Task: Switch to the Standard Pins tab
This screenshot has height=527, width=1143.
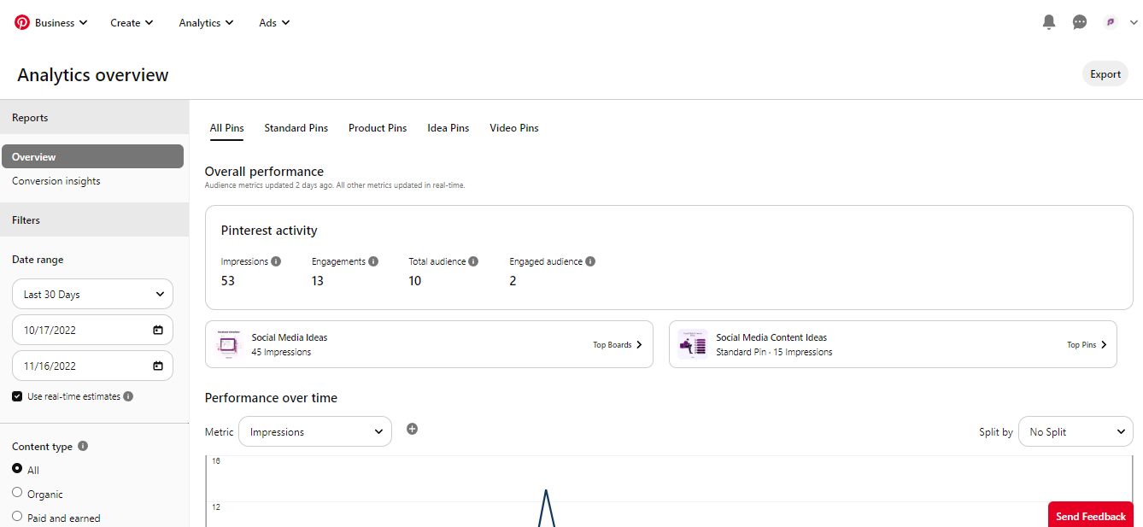Action: 296,128
